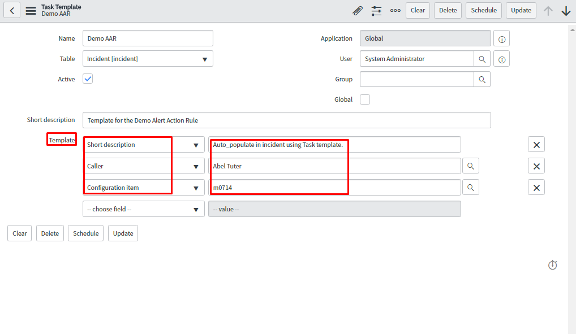This screenshot has width=576, height=334.
Task: Open form personalization settings icon
Action: [x=376, y=11]
